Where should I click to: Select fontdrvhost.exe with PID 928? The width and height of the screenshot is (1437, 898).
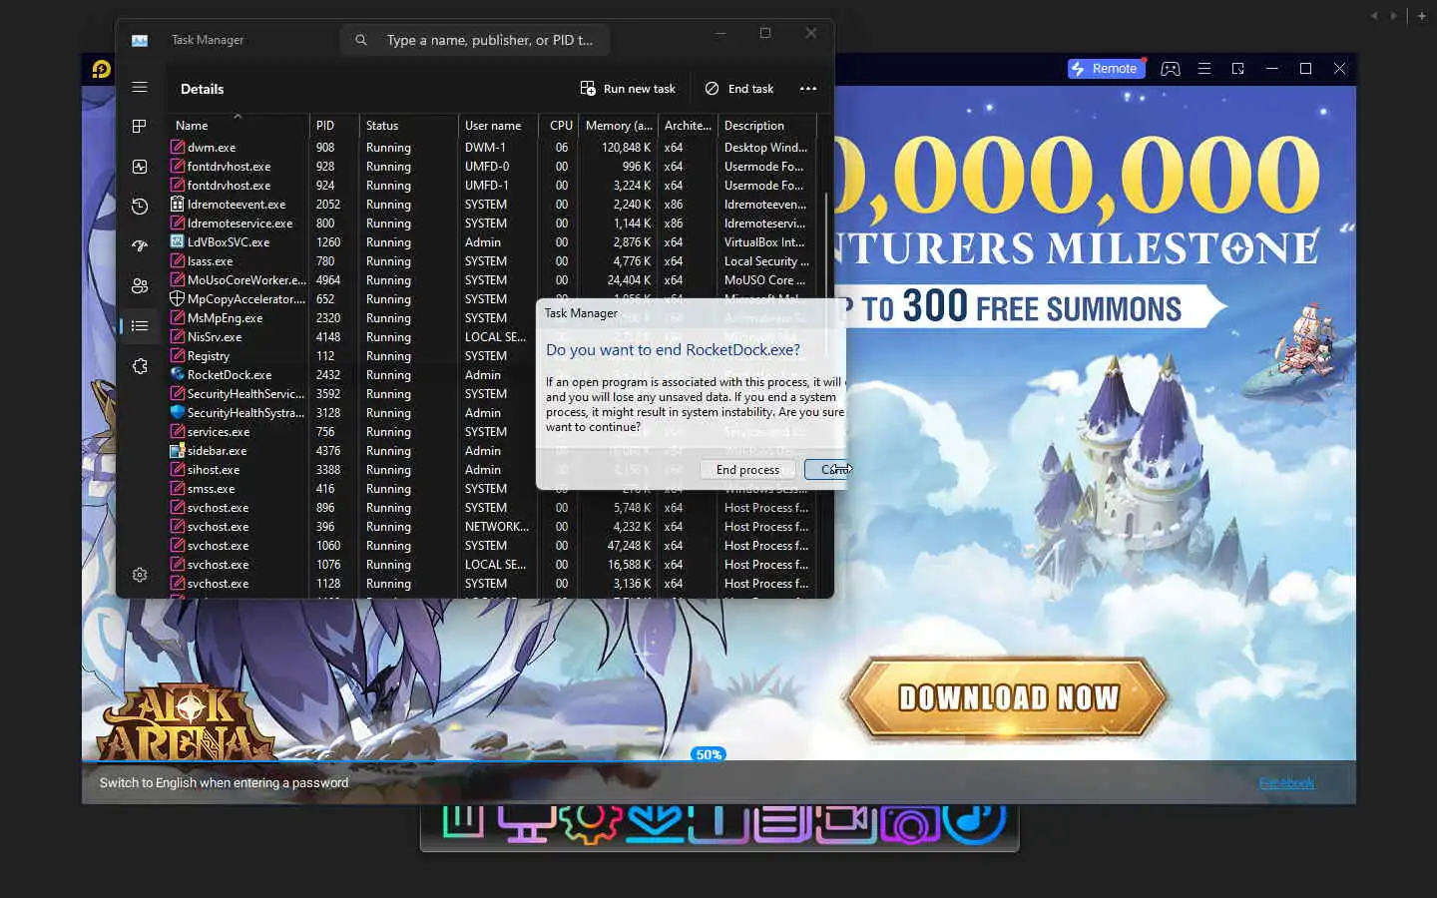[x=492, y=167]
